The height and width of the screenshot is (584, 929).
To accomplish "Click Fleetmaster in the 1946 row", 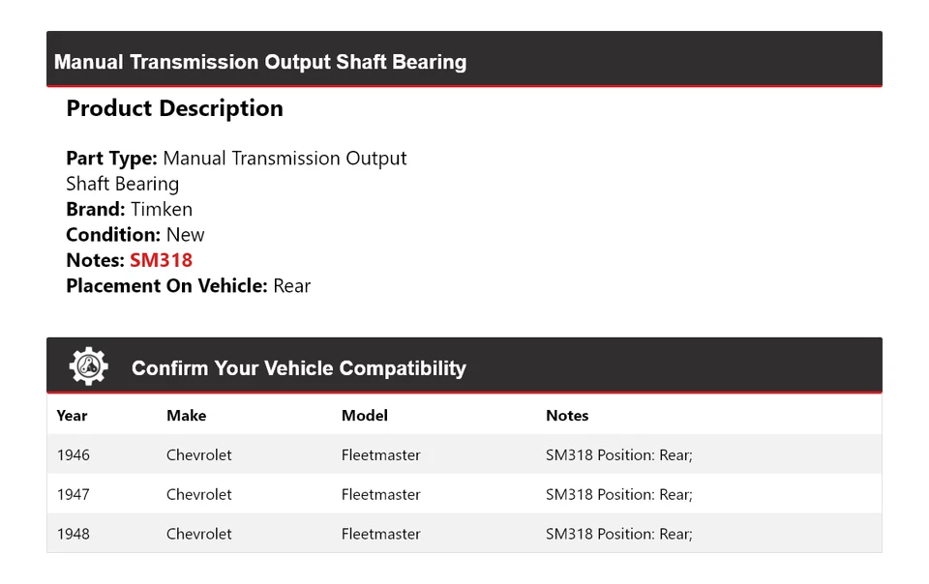I will 380,455.
